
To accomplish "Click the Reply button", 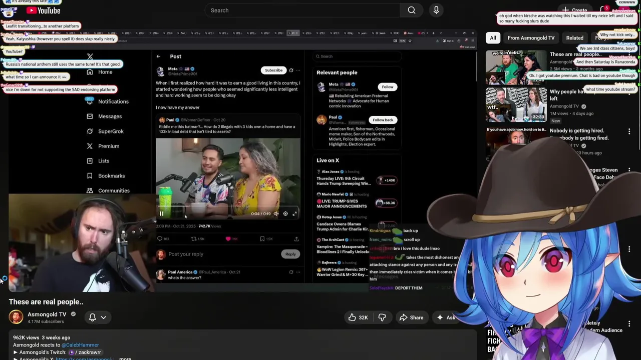I will tap(290, 254).
